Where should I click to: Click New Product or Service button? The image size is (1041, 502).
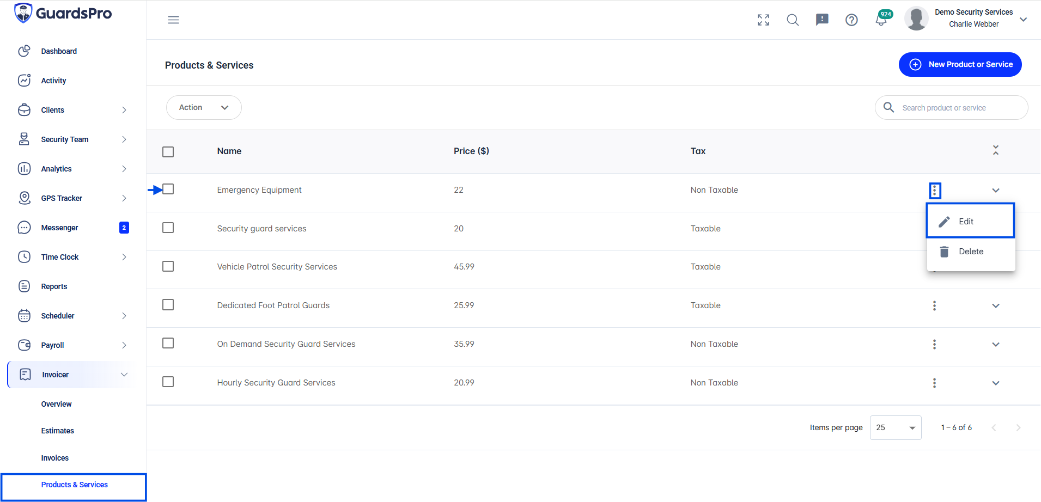pyautogui.click(x=960, y=64)
